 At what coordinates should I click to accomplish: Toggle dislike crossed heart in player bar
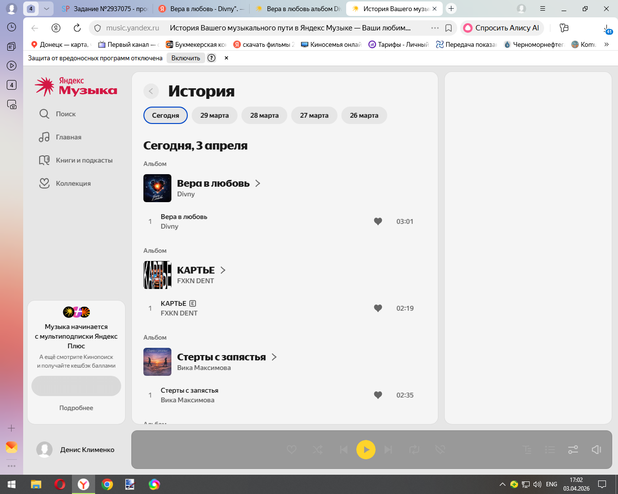click(x=440, y=450)
